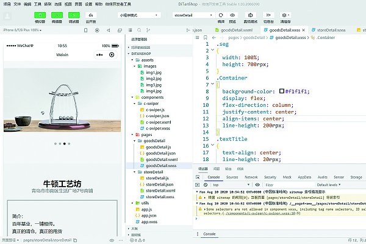Click the editor bookmark icon
Screen dimensions: 366x244
[x=206, y=37]
